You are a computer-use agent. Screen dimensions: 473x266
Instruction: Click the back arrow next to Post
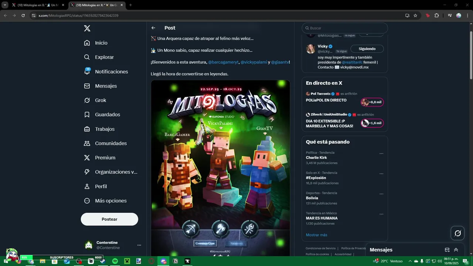pos(153,28)
